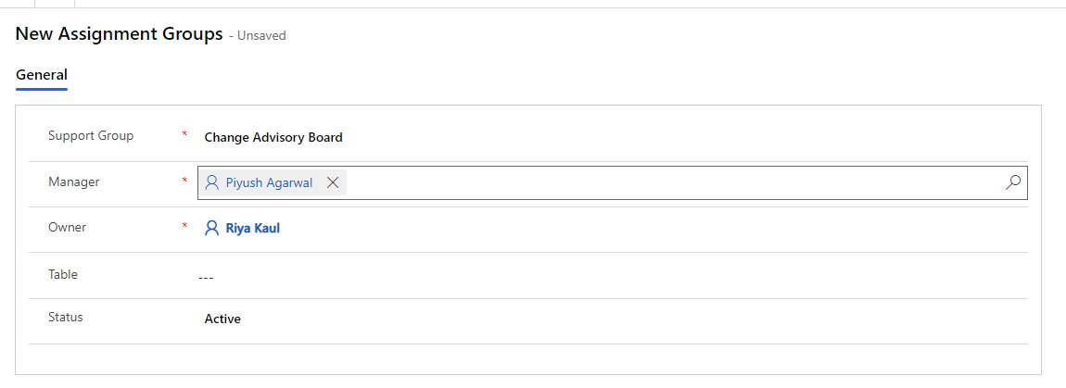Screen dimensions: 1066x388
Task: Select the empty Table field value
Action: click(x=612, y=277)
